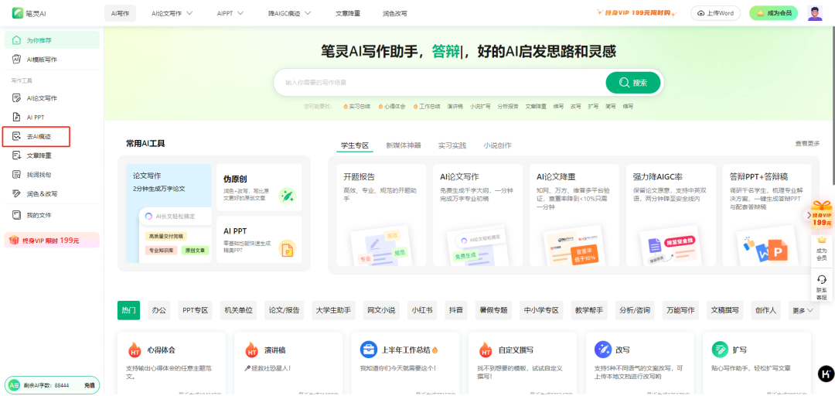Click the user avatar icon
This screenshot has height=396, width=835.
click(815, 13)
